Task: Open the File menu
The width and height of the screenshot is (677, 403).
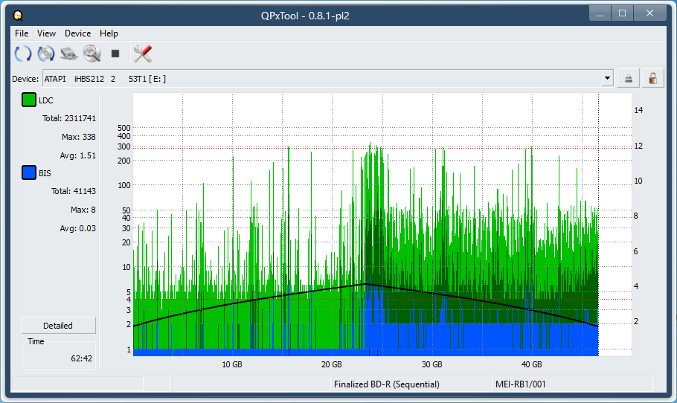Action: click(x=22, y=33)
